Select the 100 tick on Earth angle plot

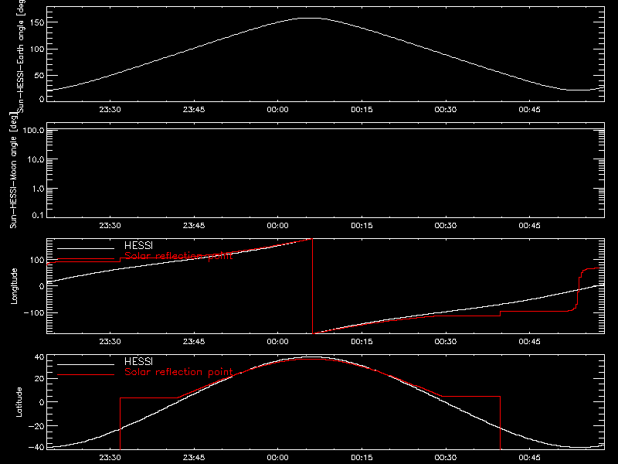click(x=37, y=49)
